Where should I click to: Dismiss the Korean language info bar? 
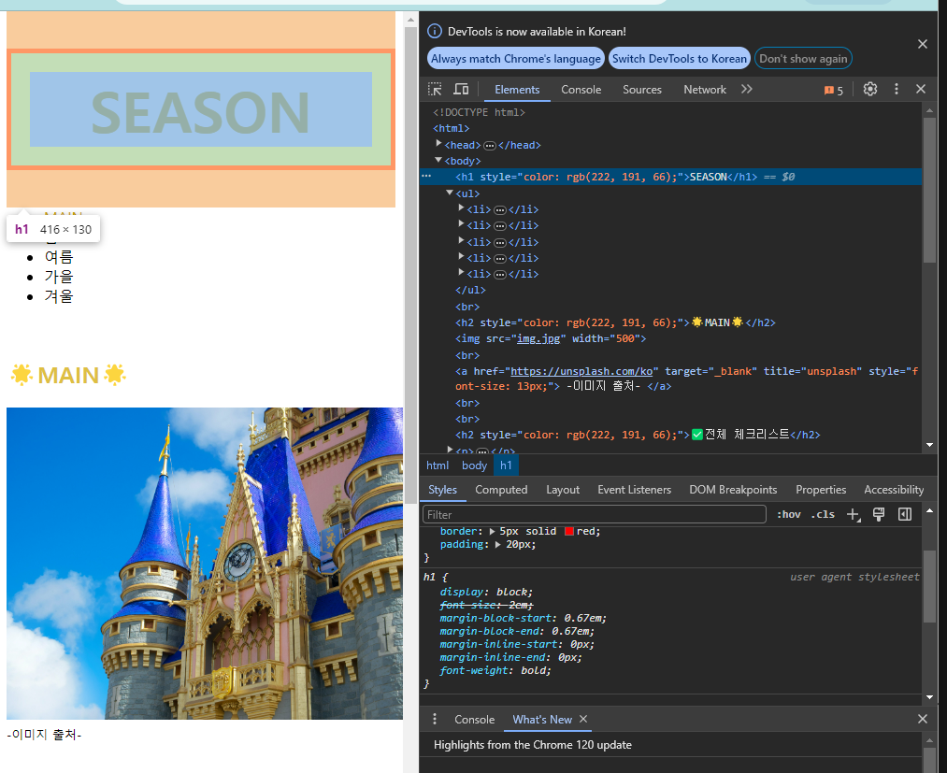pos(923,44)
